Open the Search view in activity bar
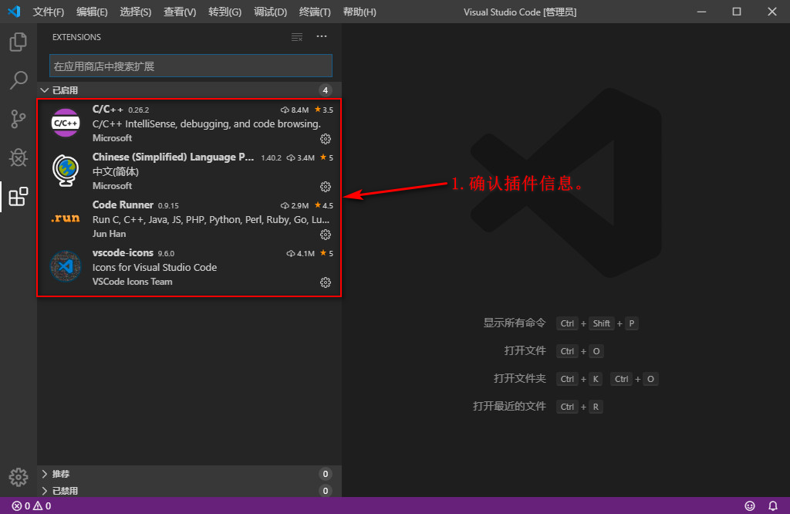 coord(19,80)
